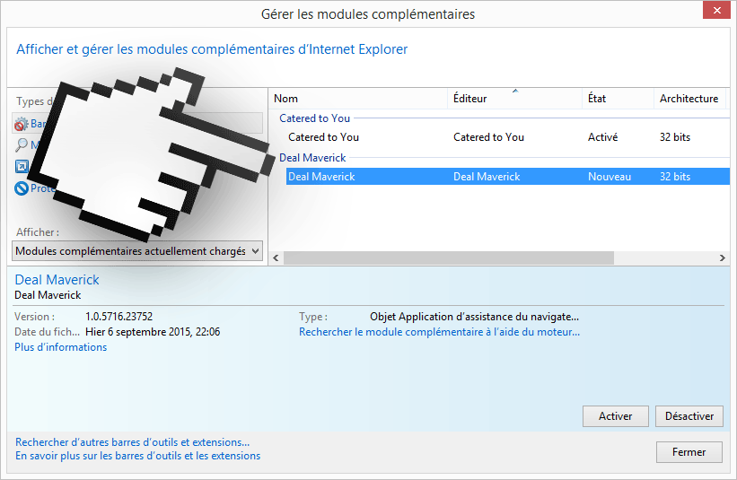Click the right scroll arrow of list
This screenshot has height=480, width=737.
coord(723,257)
